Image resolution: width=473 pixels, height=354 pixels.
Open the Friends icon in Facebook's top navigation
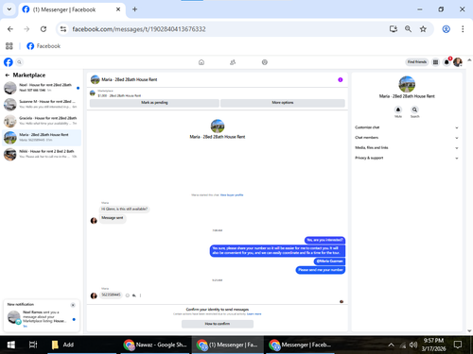click(233, 62)
